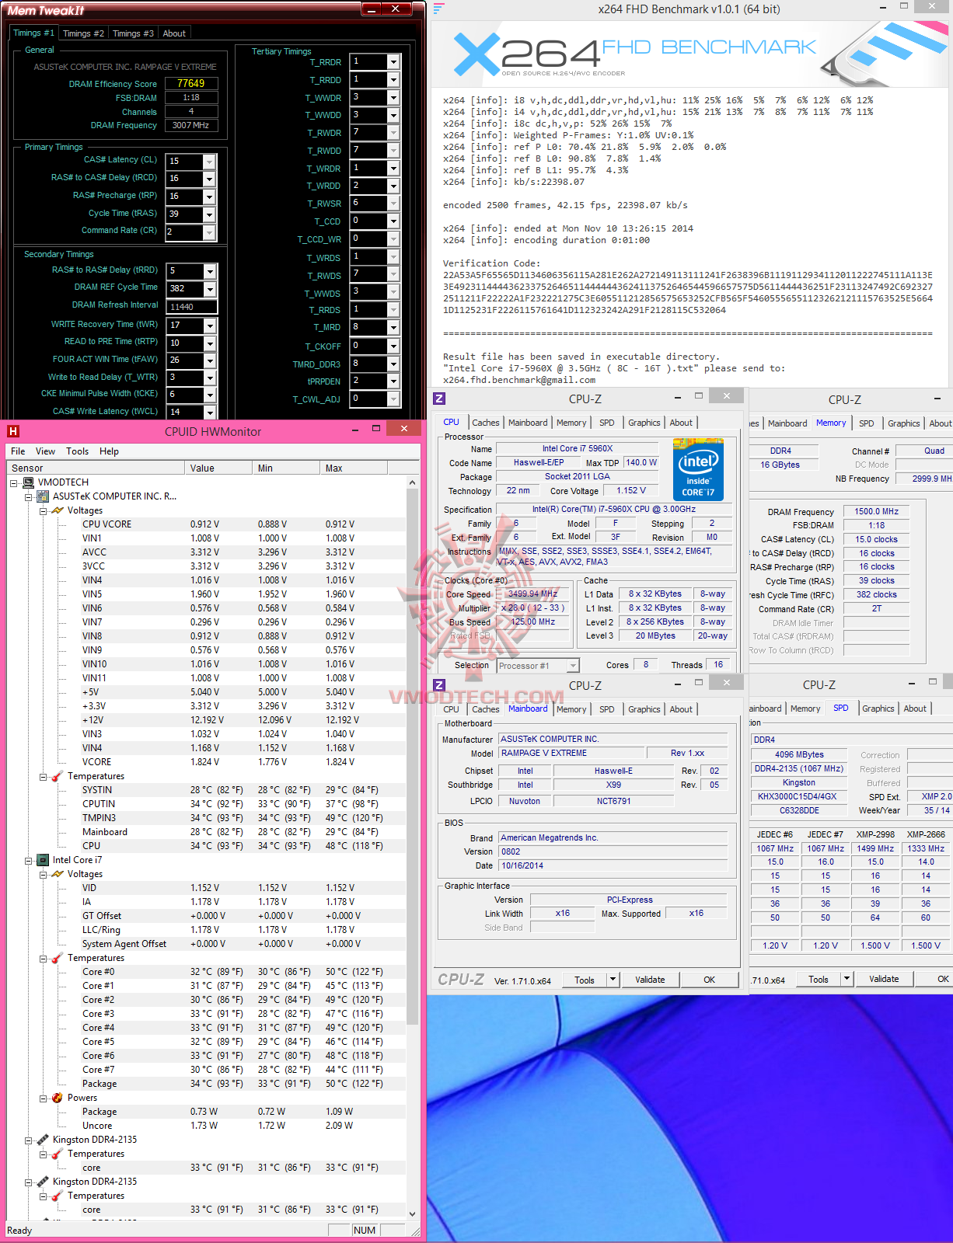This screenshot has height=1243, width=953.
Task: Click the Intel Core i7 chip icon
Action: [43, 860]
